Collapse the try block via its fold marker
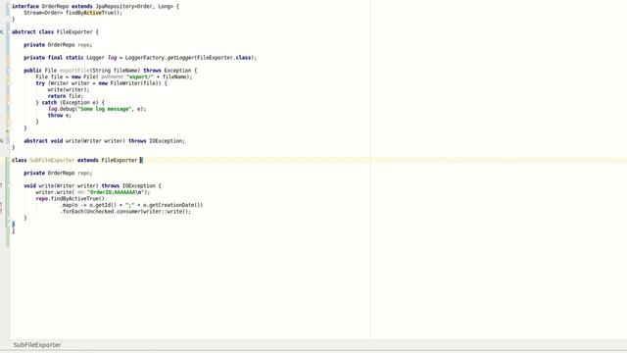 (9, 83)
